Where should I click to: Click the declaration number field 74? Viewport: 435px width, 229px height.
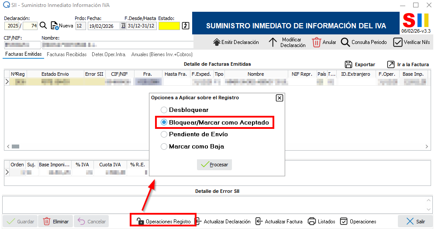pyautogui.click(x=30, y=26)
